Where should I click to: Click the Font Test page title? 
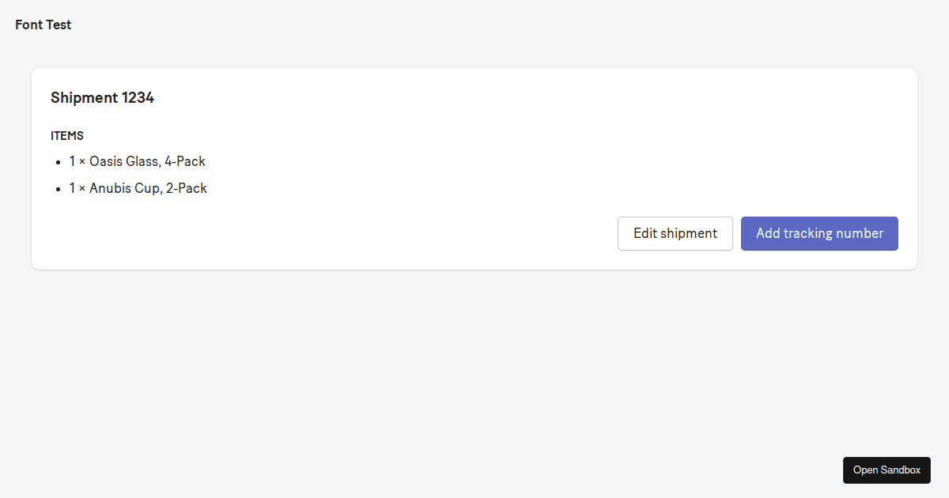click(x=43, y=25)
